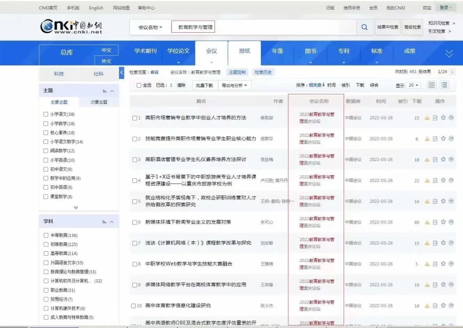463x328 pixels.
Task: Star result 3 高职酒店管理专业
Action: tap(443, 159)
